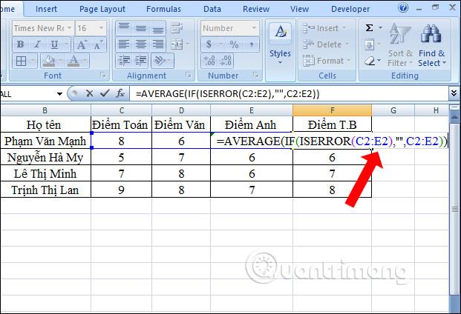Image resolution: width=461 pixels, height=314 pixels.
Task: Apply the Borders button
Action: (x=21, y=61)
